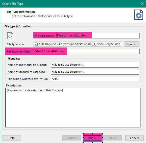Click Browse to choose a file type icon
146x143 pixels.
(131, 44)
